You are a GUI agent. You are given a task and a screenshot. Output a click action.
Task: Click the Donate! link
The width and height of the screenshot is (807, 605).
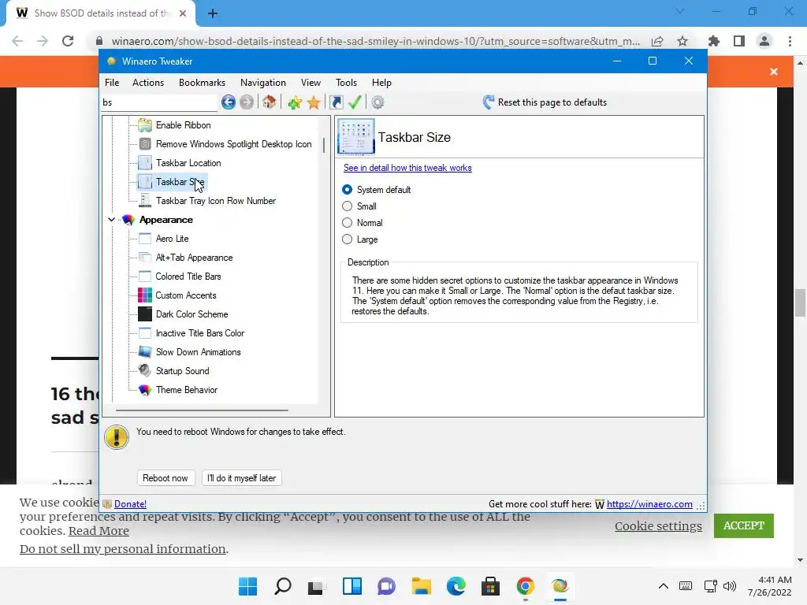click(x=130, y=504)
